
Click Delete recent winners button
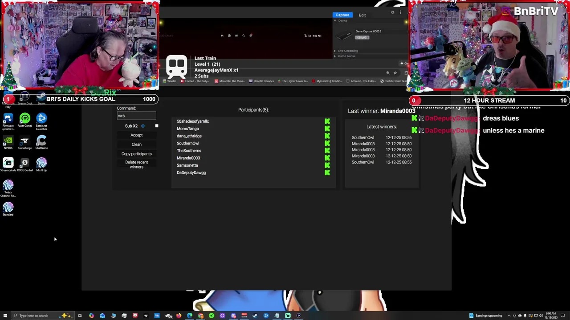click(x=137, y=164)
